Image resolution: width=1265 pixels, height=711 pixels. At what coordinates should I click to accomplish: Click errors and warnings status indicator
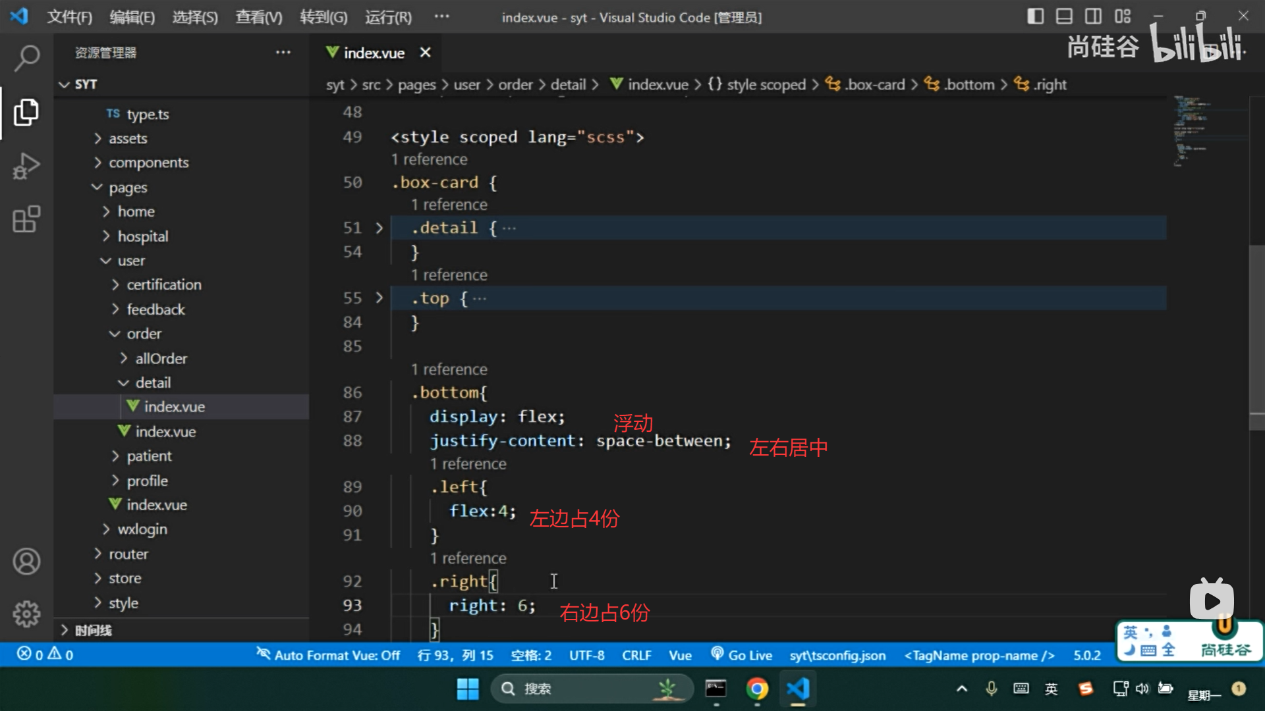pos(45,654)
